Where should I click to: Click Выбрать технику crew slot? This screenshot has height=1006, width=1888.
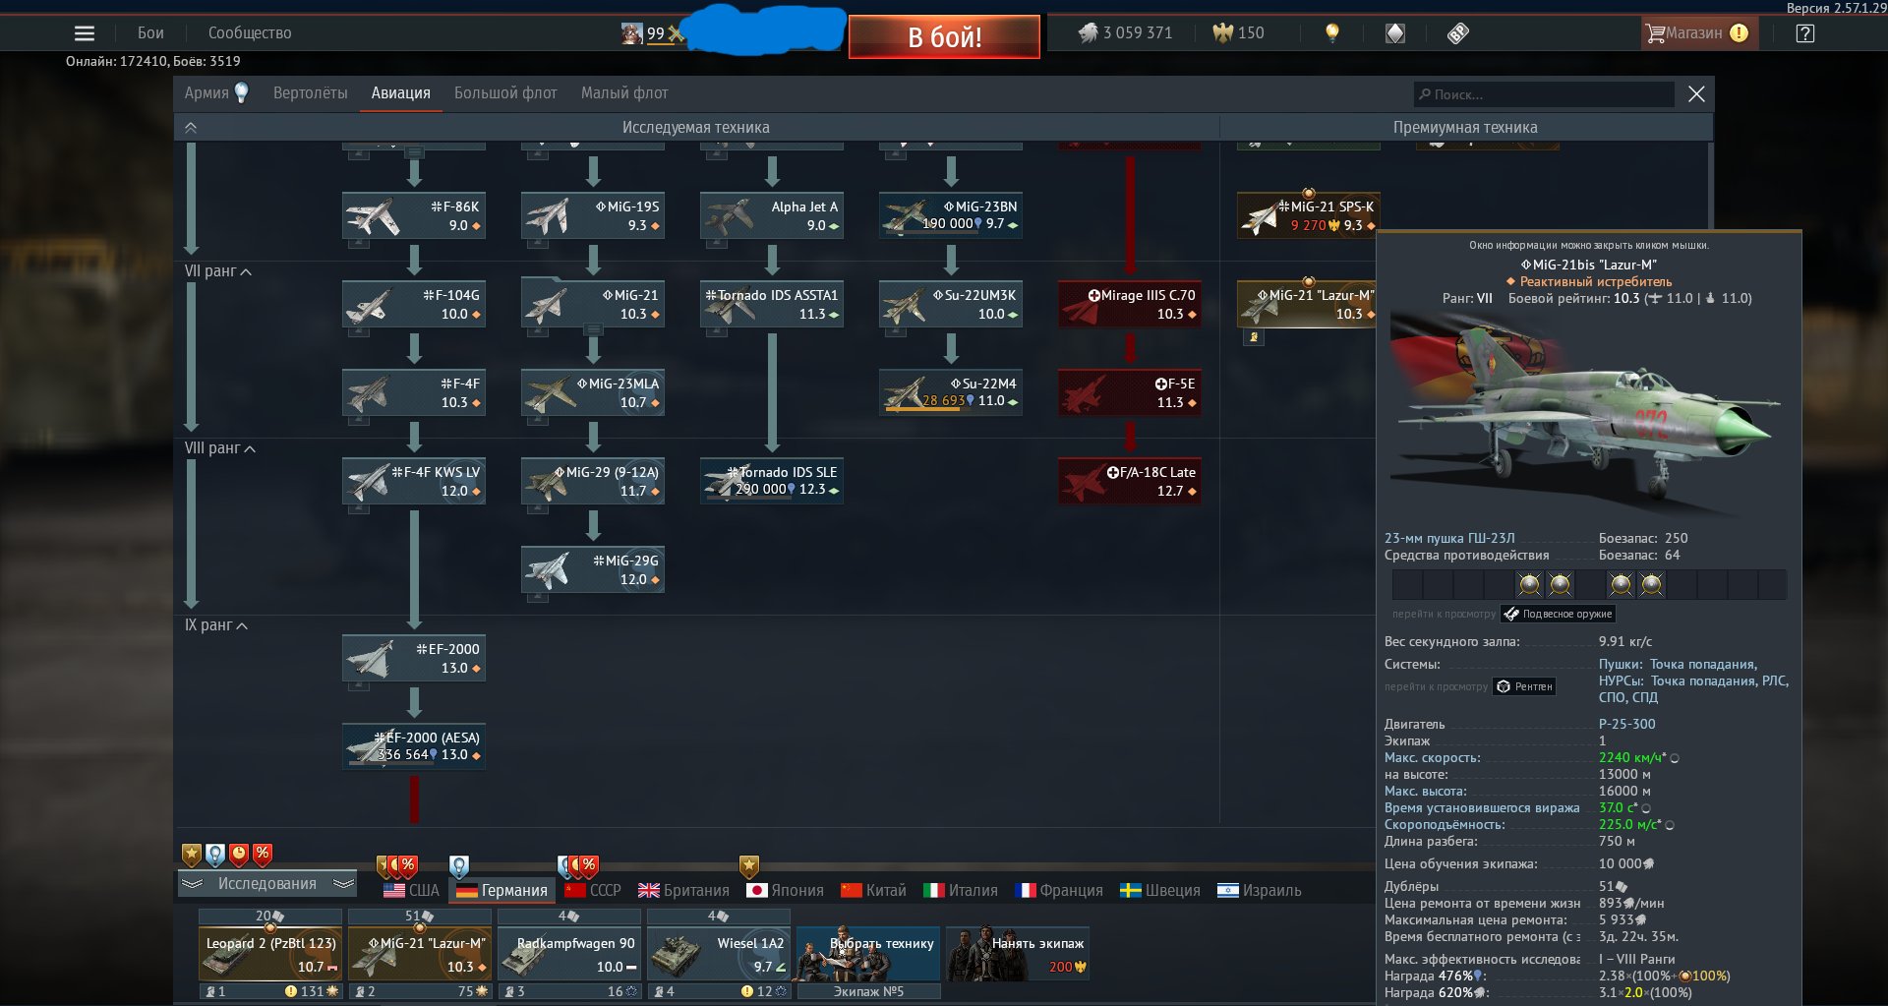click(x=868, y=954)
